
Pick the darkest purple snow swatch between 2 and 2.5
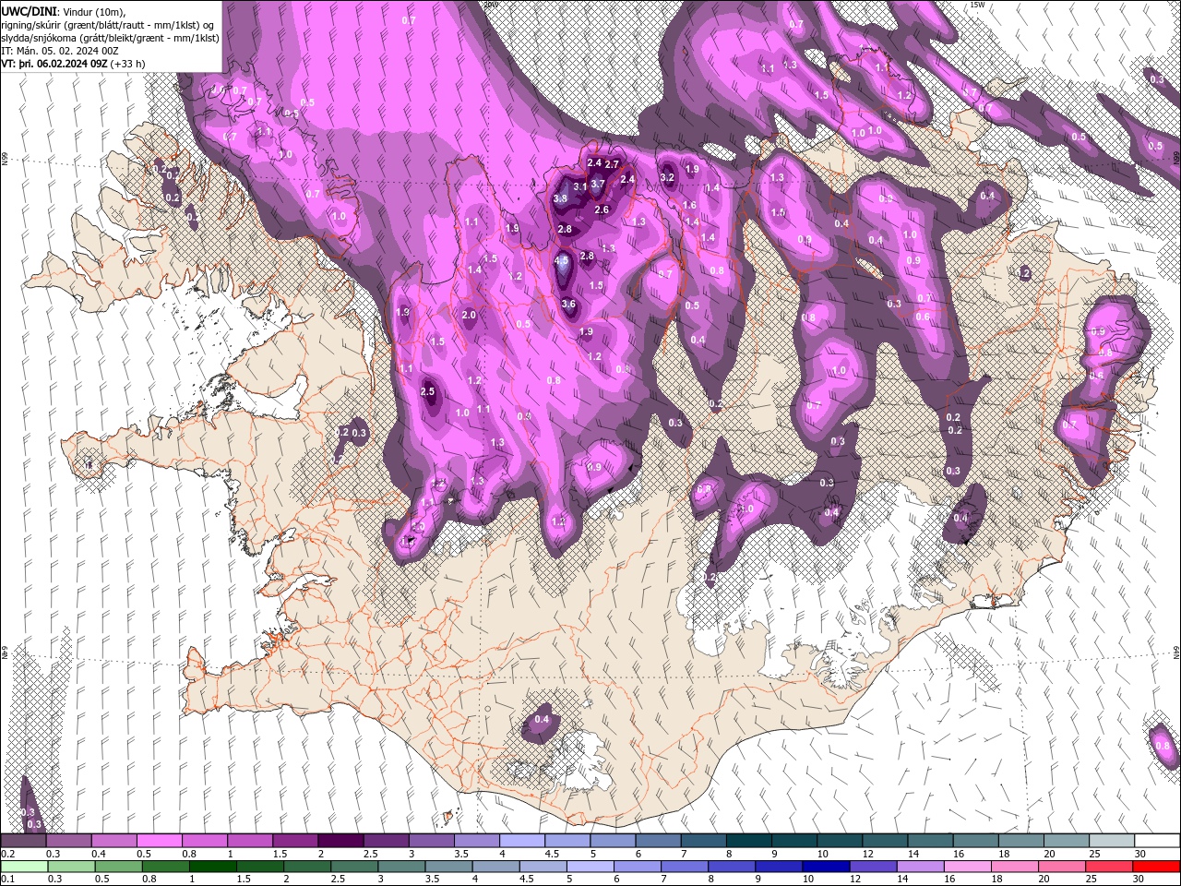pyautogui.click(x=340, y=840)
